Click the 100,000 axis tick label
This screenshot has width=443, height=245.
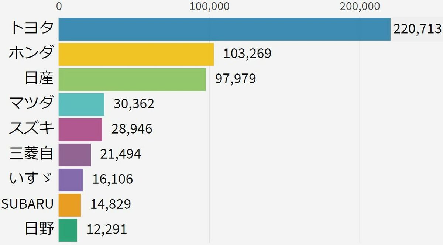pos(210,7)
